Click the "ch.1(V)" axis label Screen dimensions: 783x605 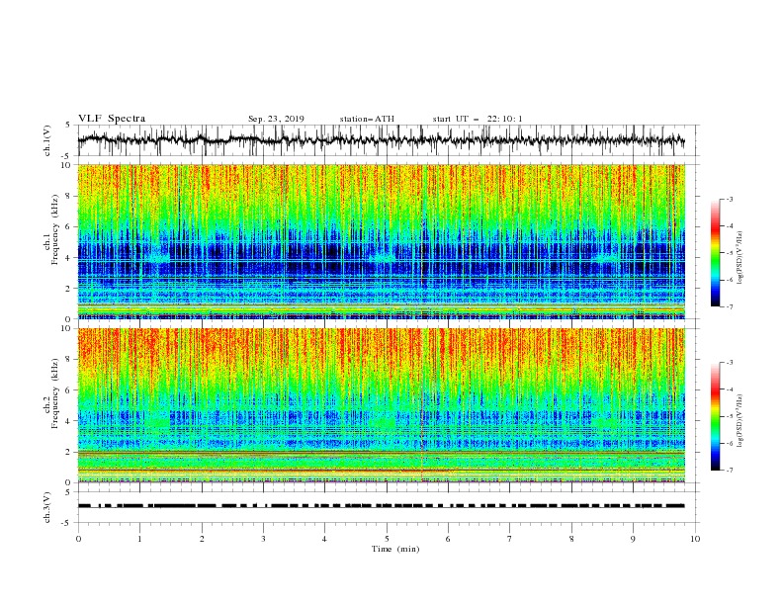[x=47, y=140]
